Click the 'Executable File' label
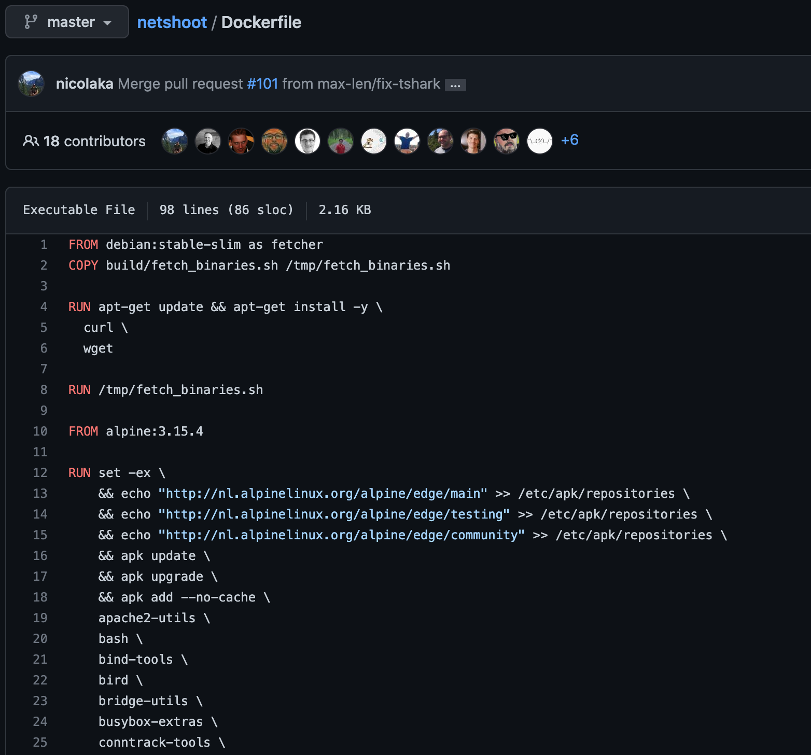Screen dimensions: 811x755 (79, 210)
